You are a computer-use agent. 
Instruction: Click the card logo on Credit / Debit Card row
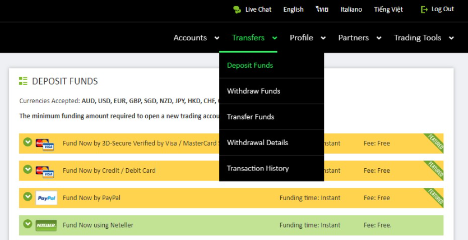pos(45,172)
